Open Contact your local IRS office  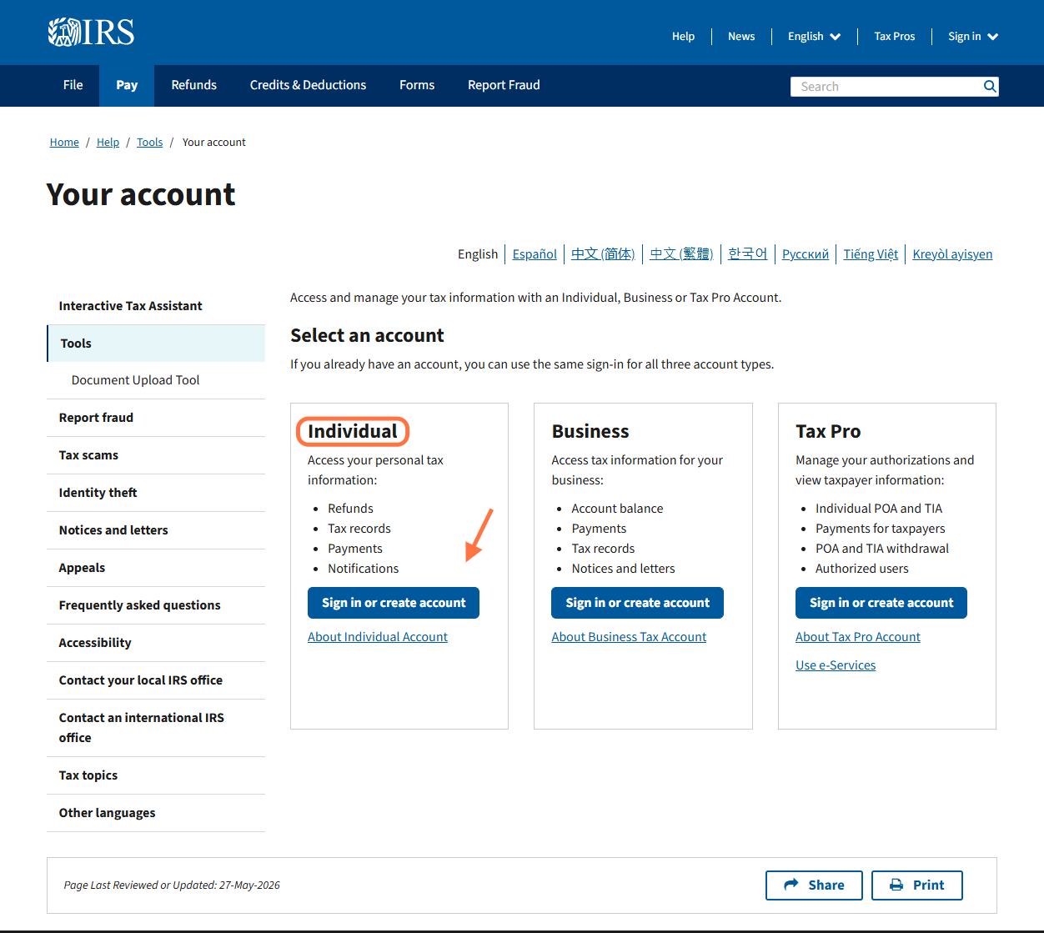[x=156, y=680]
